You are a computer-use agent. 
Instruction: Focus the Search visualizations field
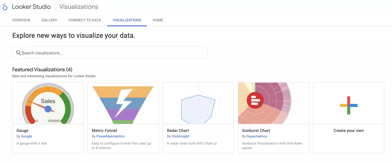pyautogui.click(x=114, y=53)
